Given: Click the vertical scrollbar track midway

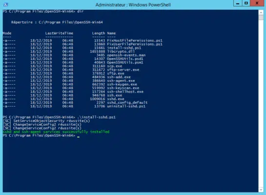Looking at the screenshot, I should tap(261, 103).
